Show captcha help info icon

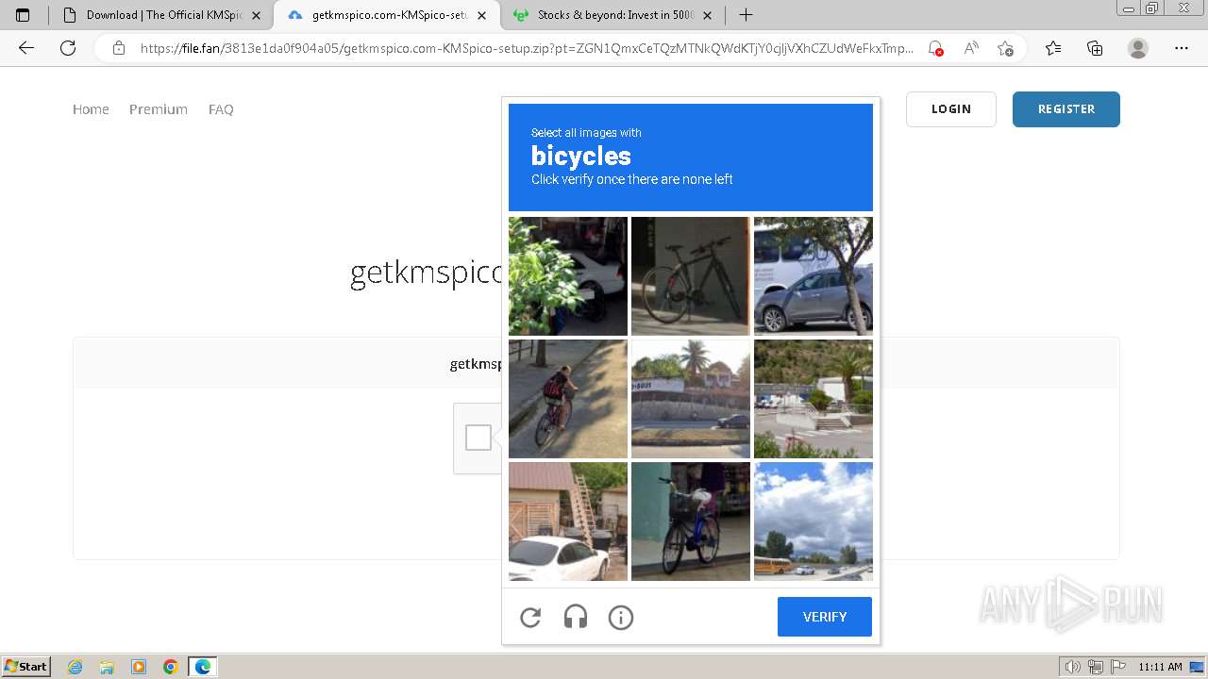tap(621, 618)
